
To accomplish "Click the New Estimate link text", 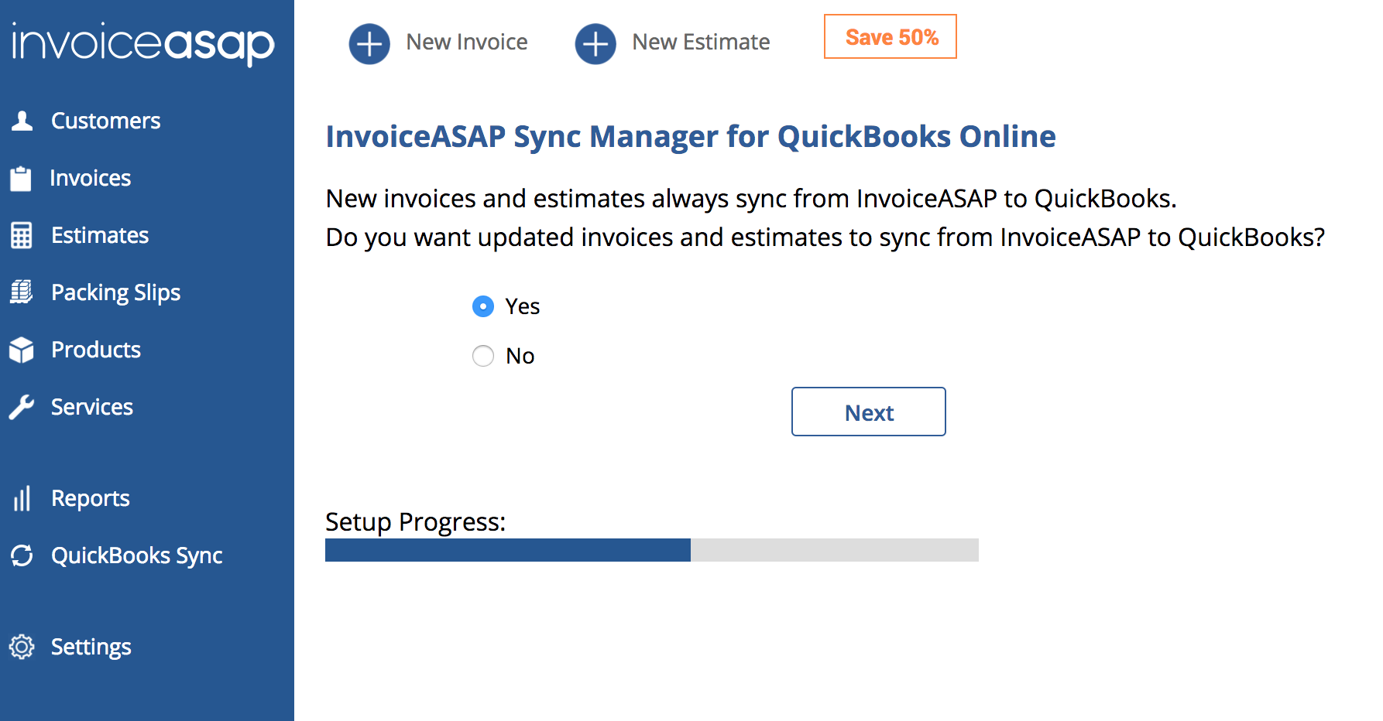I will (x=701, y=42).
